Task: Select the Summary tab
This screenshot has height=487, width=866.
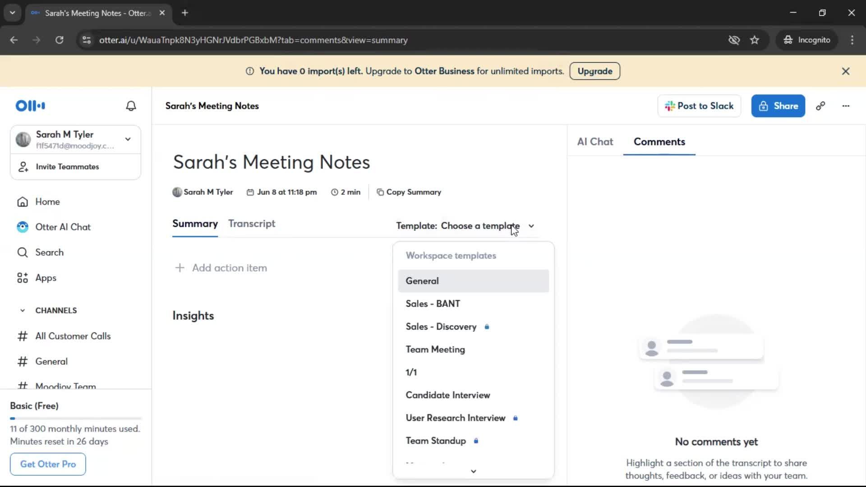Action: pyautogui.click(x=195, y=224)
